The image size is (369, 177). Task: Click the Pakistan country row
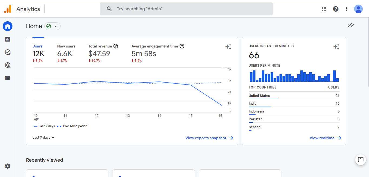(294, 119)
